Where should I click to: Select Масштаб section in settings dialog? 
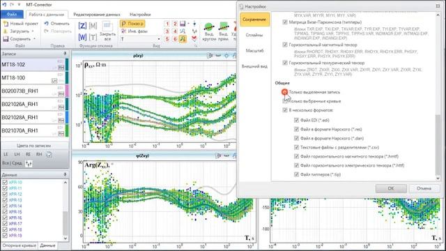pos(254,50)
